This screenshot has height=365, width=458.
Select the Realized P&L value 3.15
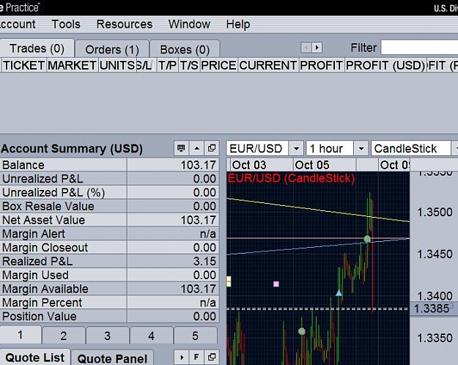coord(204,261)
